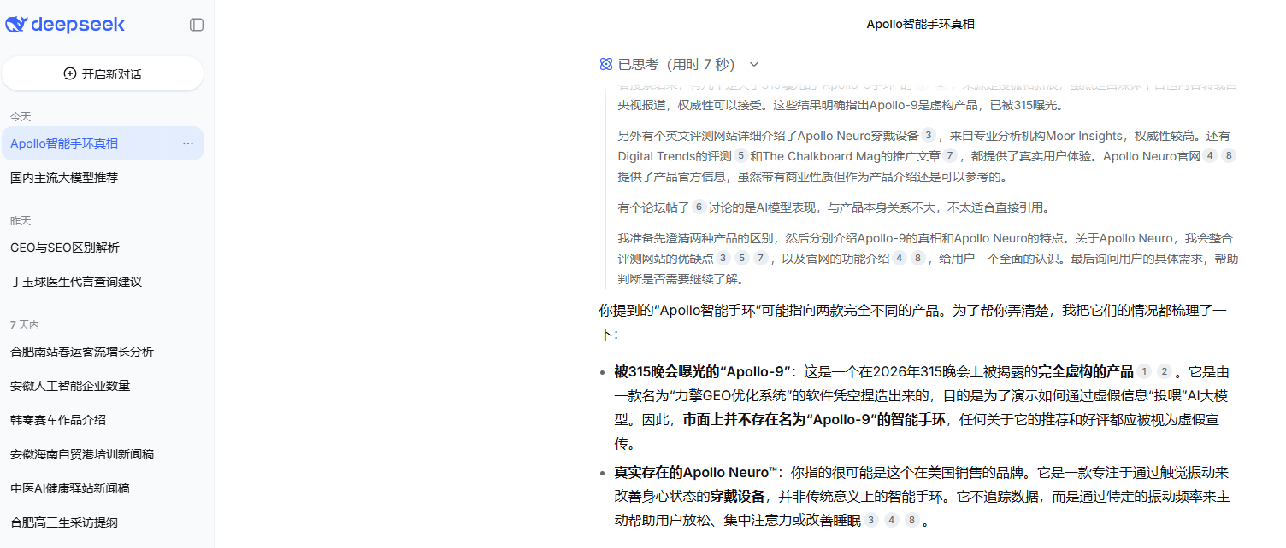Image resolution: width=1286 pixels, height=548 pixels.
Task: Open citation 1 after 完全虚构的产品
Action: (1144, 371)
